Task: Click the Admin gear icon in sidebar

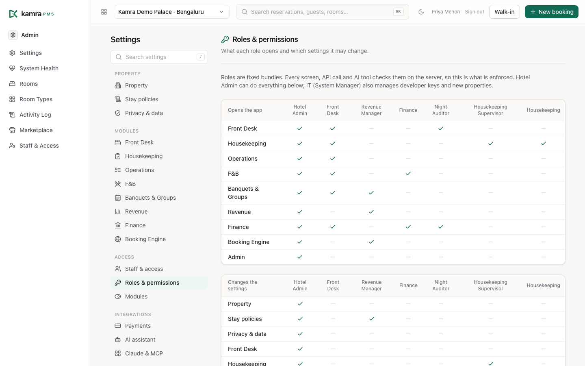Action: 13,35
